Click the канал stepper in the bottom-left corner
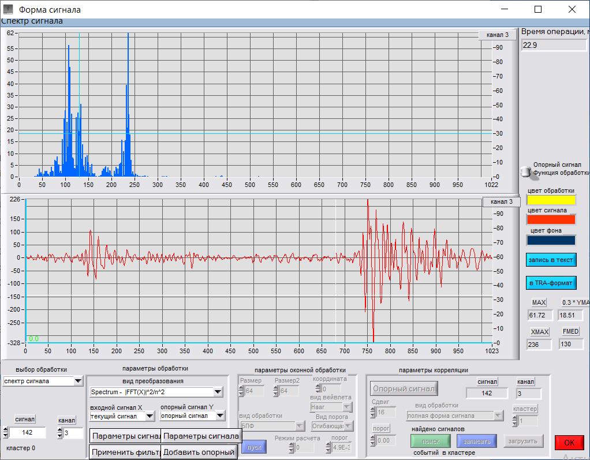This screenshot has width=590, height=460. 59,433
